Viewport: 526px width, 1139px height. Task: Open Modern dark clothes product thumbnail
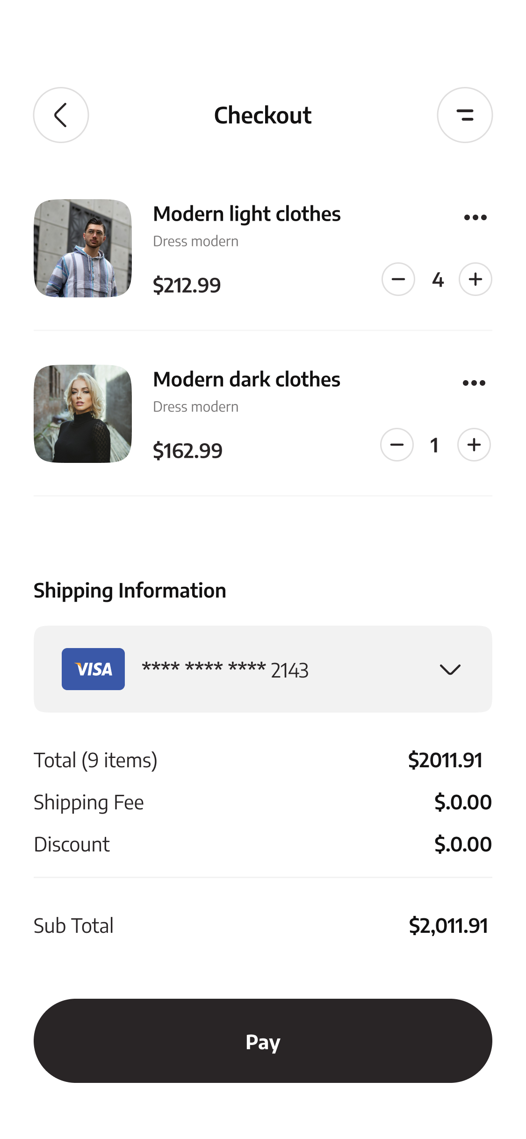point(83,414)
